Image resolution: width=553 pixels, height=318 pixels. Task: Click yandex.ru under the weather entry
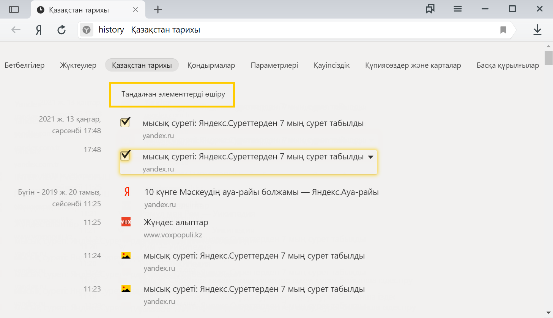pos(160,205)
